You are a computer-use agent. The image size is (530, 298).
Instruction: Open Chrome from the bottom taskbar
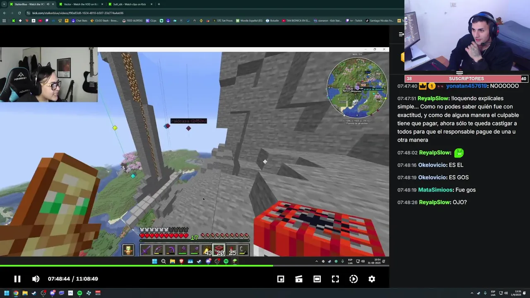16,293
